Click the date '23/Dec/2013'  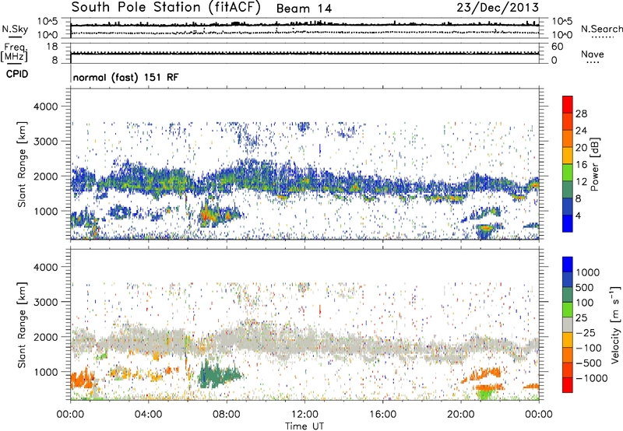[498, 7]
